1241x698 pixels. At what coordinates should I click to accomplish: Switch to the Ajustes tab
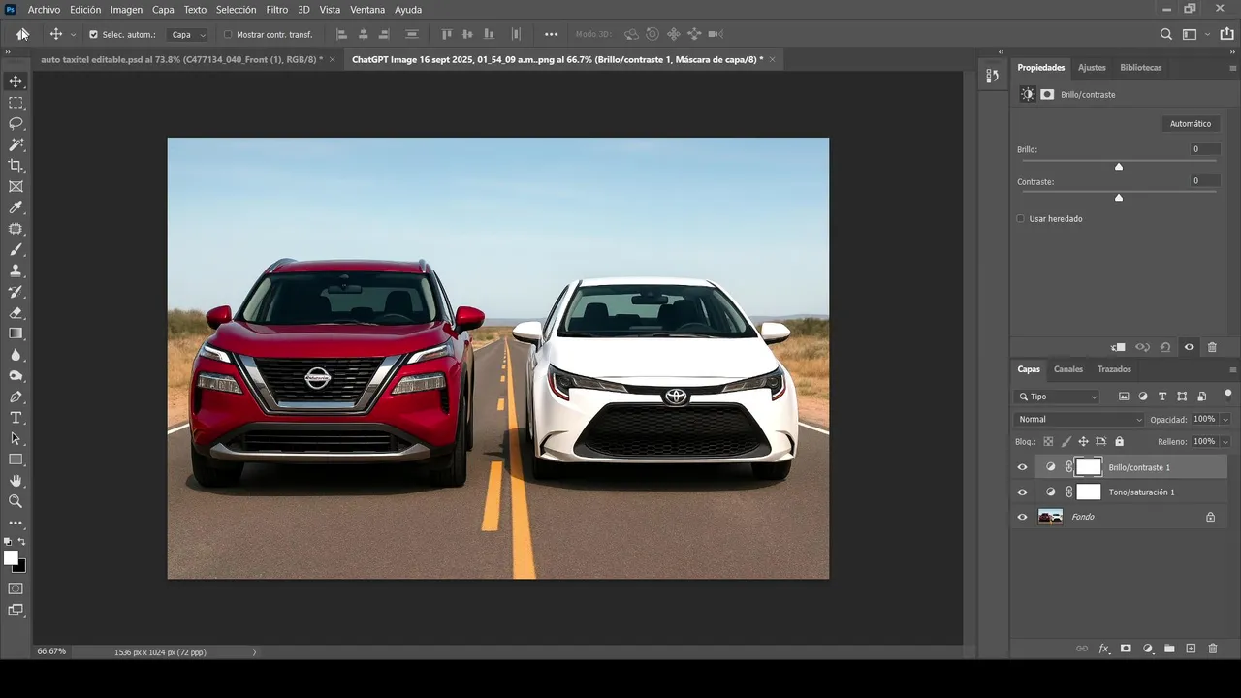[x=1092, y=68]
